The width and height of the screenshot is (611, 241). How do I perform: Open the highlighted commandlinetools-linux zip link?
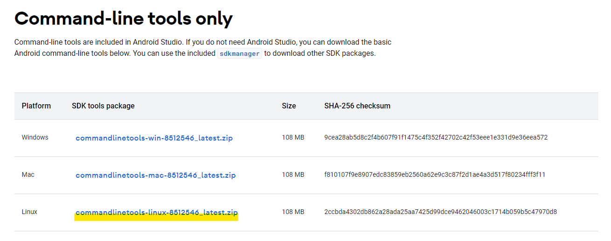pyautogui.click(x=157, y=213)
